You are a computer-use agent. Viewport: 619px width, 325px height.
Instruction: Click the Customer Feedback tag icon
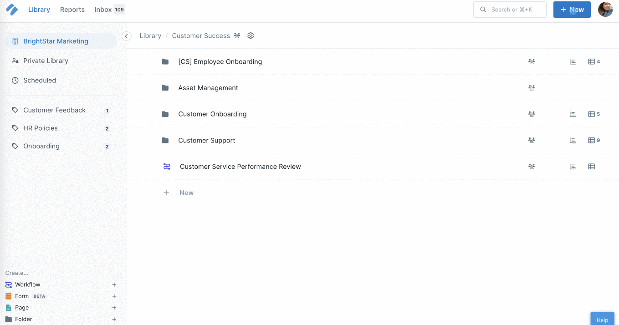click(15, 110)
